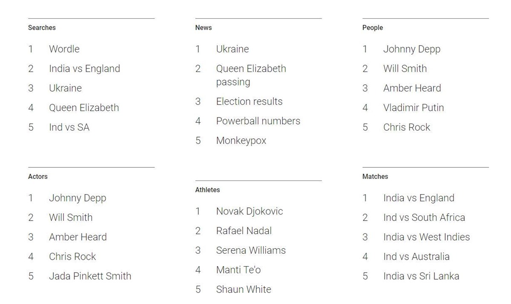This screenshot has height=304, width=511.
Task: Select Johnny Depp under People
Action: [412, 49]
